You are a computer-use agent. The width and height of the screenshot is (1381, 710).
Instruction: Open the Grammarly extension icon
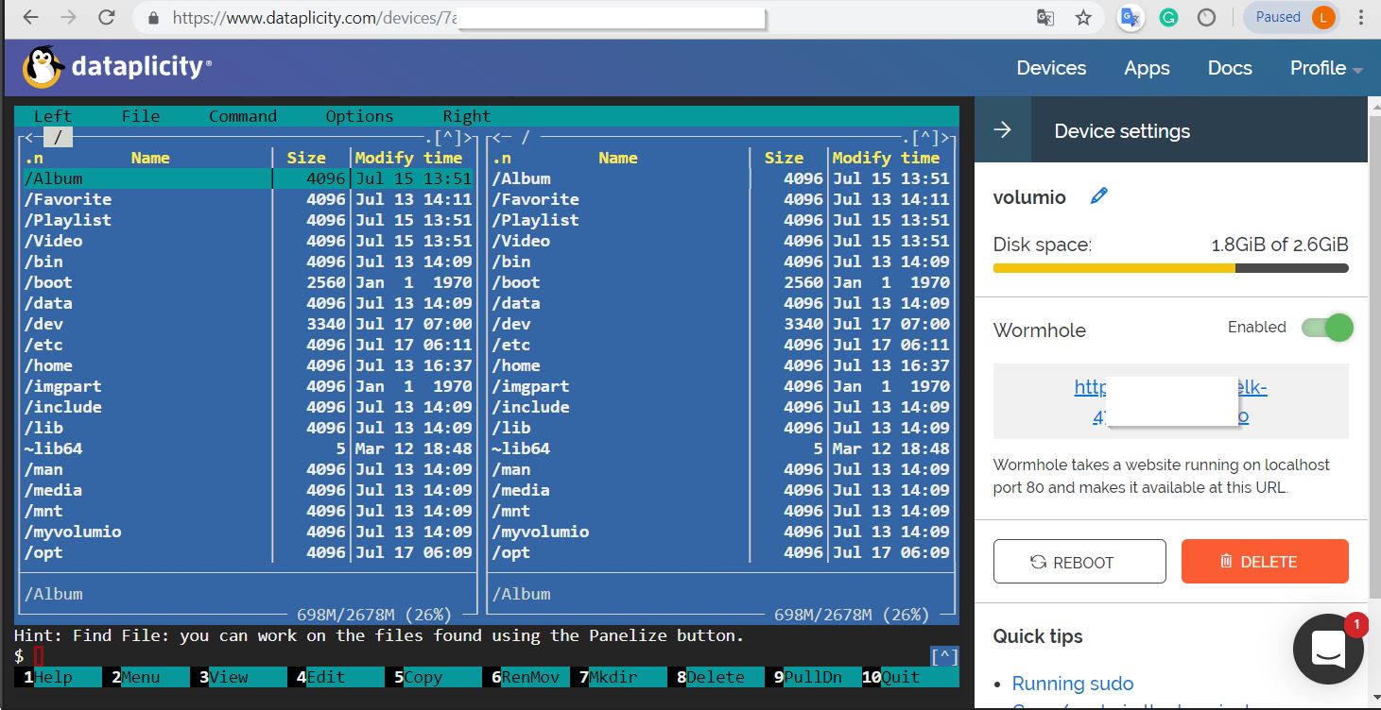coord(1168,17)
